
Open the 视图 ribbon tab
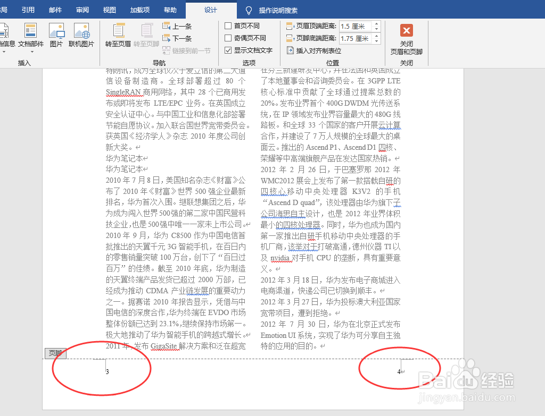110,10
